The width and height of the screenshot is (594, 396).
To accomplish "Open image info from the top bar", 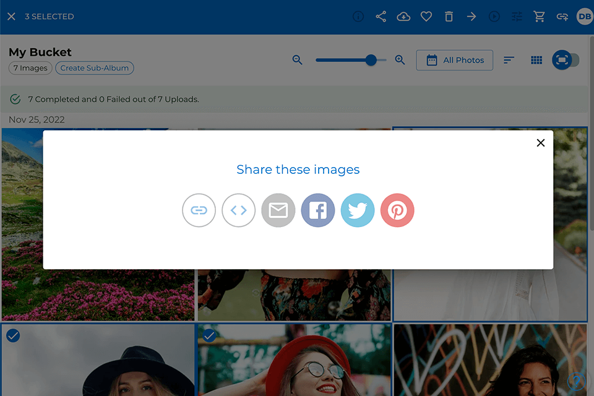I will (358, 16).
